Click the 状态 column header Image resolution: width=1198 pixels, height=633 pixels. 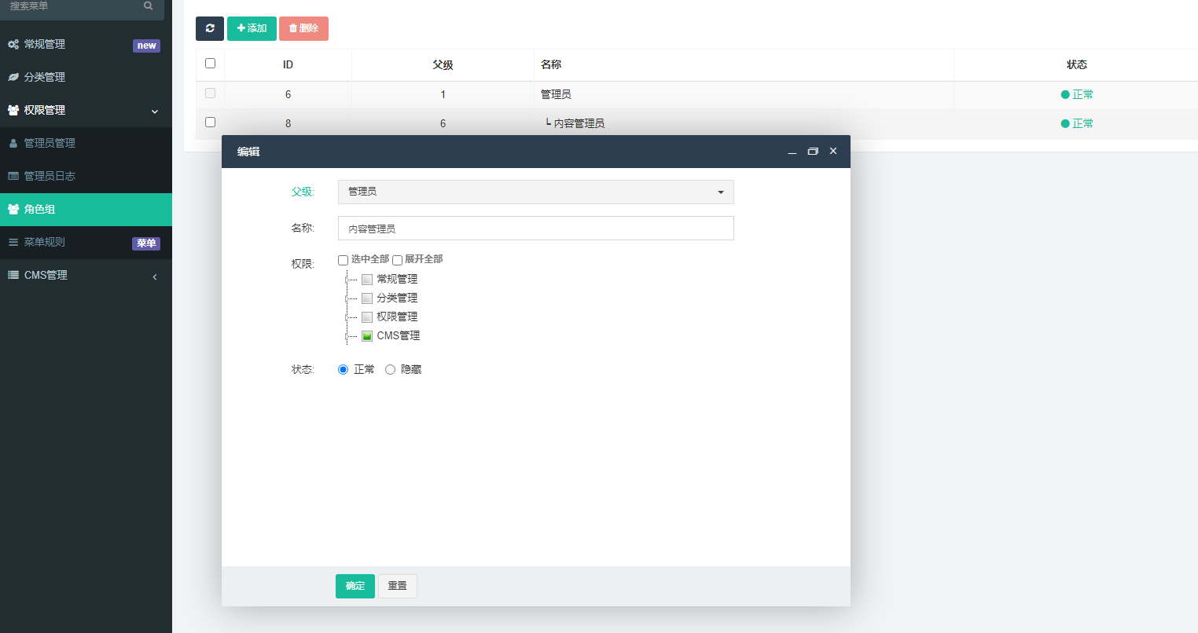click(1077, 64)
